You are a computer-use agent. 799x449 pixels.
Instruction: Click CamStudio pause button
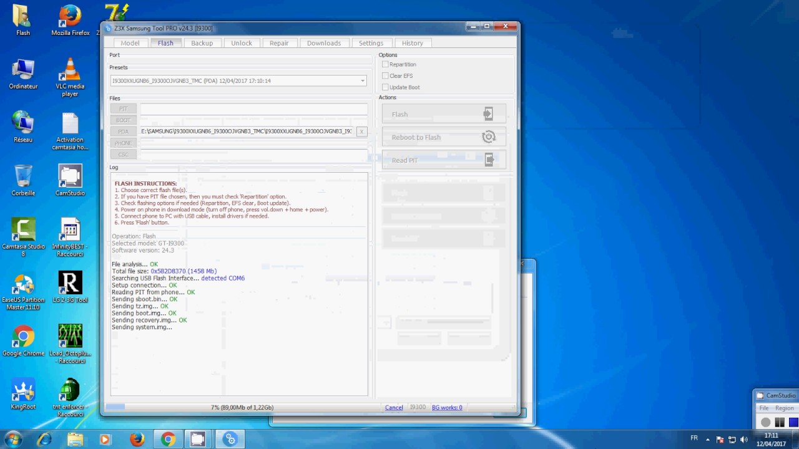(x=780, y=422)
